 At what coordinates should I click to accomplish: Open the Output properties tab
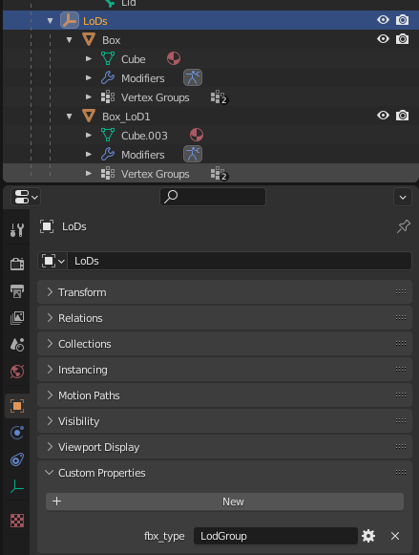pyautogui.click(x=16, y=291)
